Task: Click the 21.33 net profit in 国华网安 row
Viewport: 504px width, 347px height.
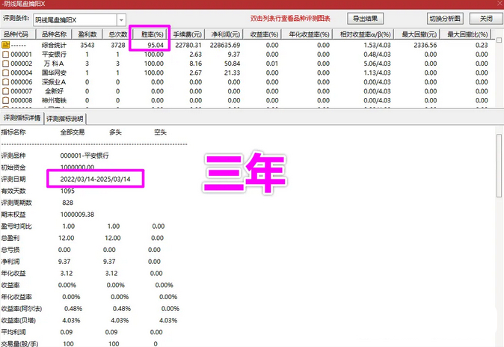Action: click(x=232, y=73)
